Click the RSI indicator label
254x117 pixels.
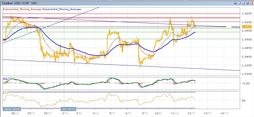pyautogui.click(x=5, y=93)
